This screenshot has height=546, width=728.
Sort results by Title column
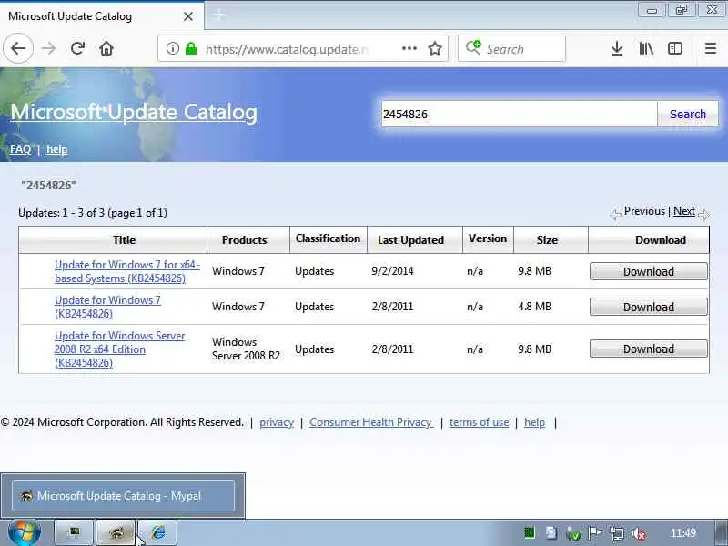point(124,239)
